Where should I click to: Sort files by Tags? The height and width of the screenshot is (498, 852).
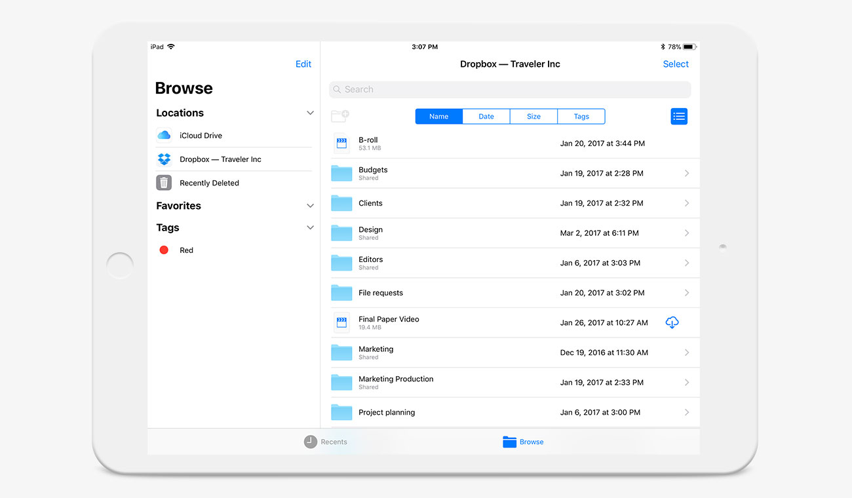[581, 117]
